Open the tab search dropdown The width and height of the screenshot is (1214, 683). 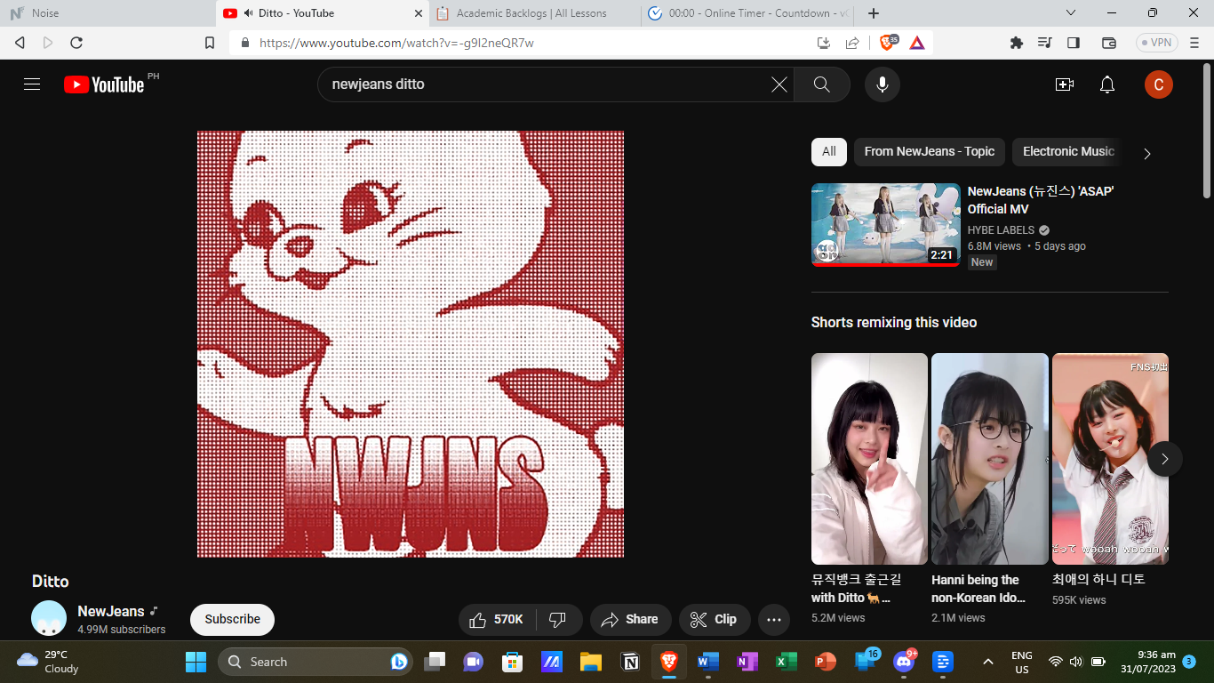[x=1071, y=13]
